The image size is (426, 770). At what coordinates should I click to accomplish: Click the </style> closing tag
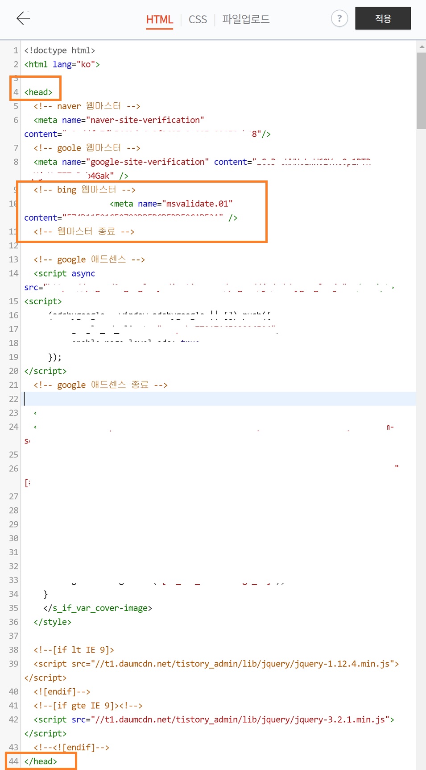(53, 622)
